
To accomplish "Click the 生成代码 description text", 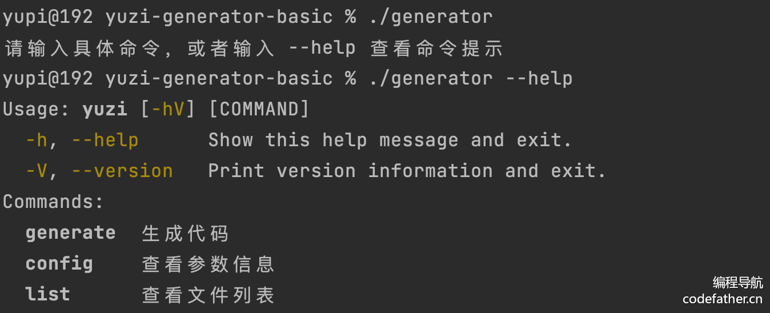I will (185, 233).
